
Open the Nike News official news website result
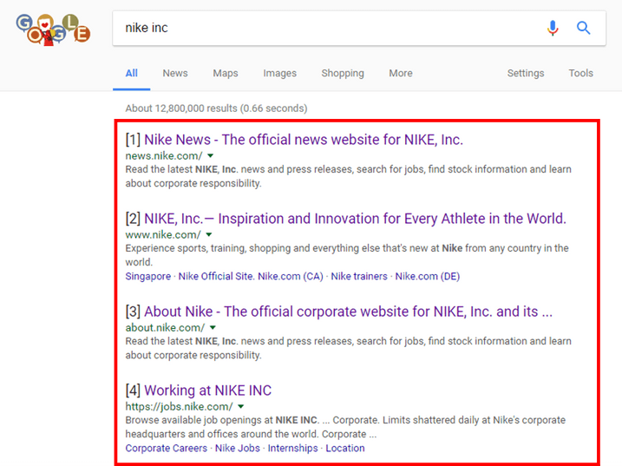304,140
